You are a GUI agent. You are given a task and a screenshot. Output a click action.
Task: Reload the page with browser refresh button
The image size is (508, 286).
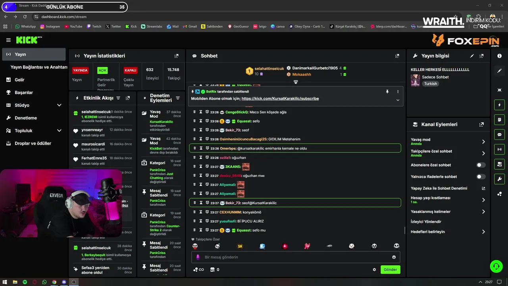[x=25, y=17]
